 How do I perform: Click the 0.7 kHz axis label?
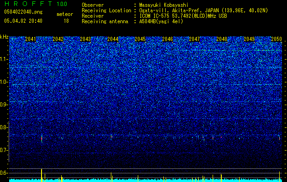click(x=4, y=150)
